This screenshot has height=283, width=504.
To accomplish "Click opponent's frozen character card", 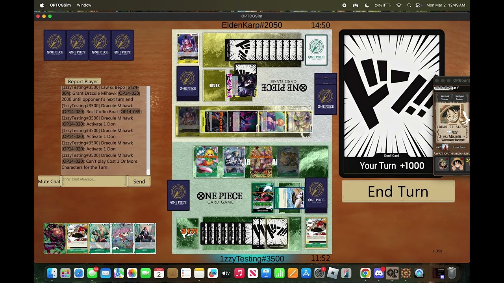I will tap(215, 121).
